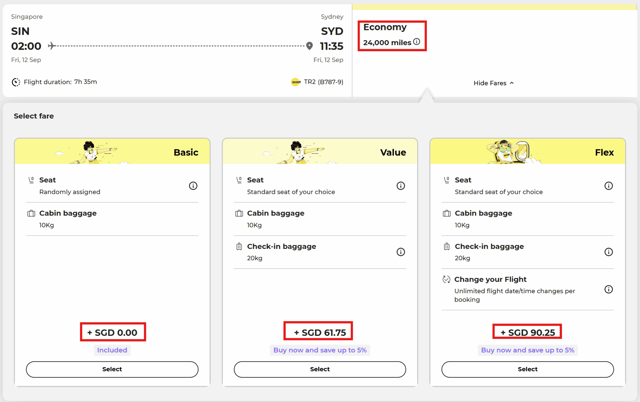Click Buy now and save up to 5% under Value
Viewport: 640px width, 402px height.
320,350
